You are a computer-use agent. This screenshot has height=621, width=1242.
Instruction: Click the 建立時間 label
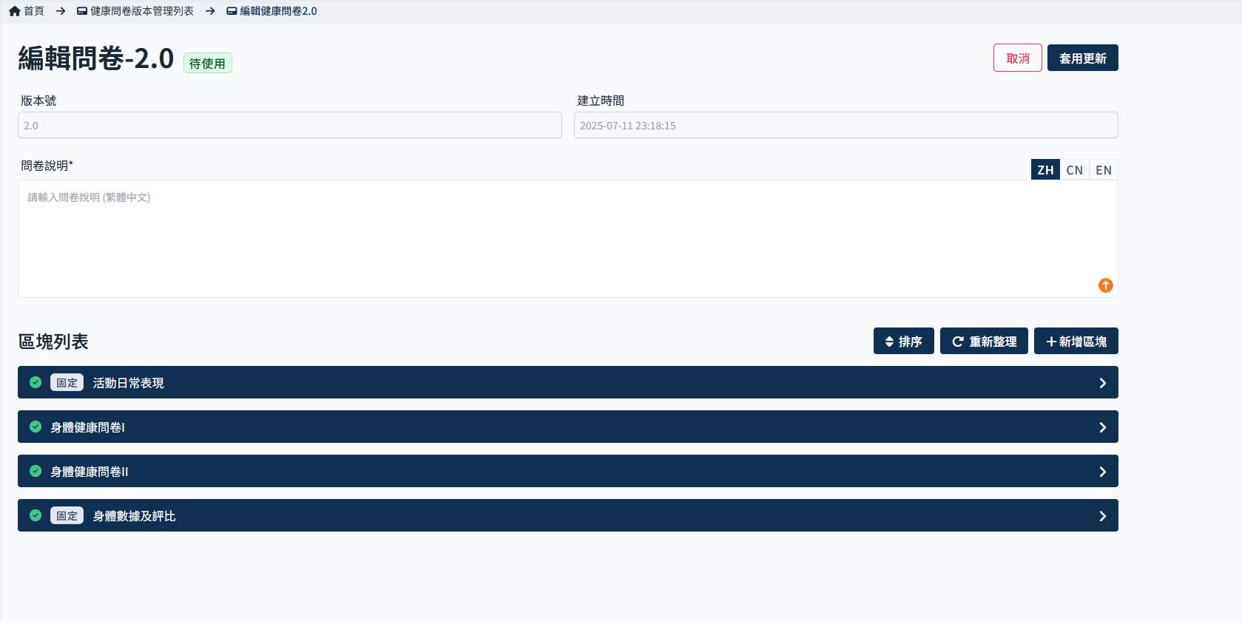[x=601, y=101]
